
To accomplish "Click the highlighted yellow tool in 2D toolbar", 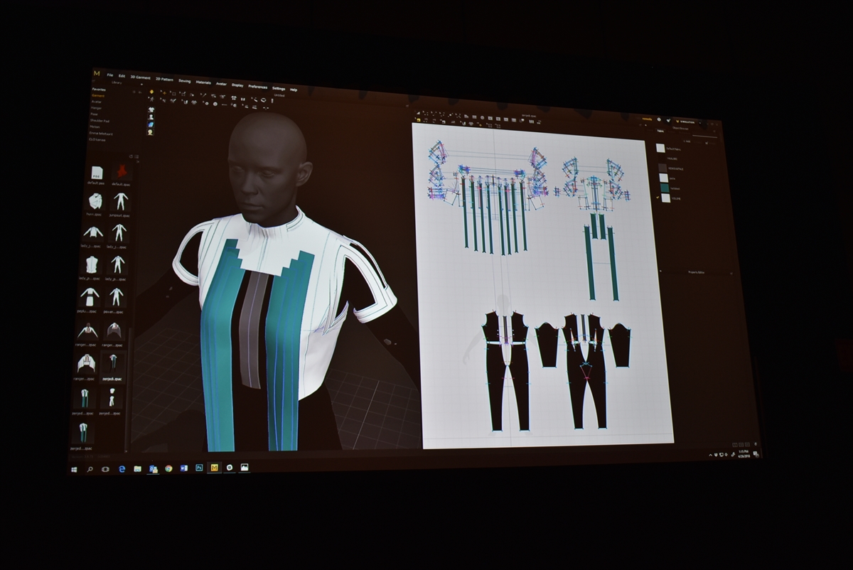I will point(419,119).
